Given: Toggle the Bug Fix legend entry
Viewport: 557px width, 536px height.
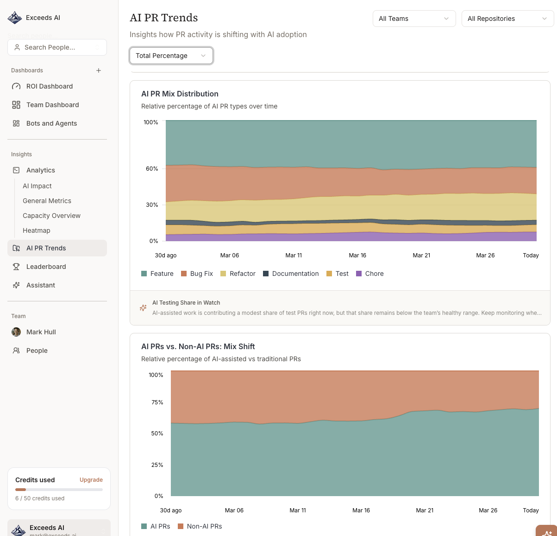Looking at the screenshot, I should pos(197,274).
